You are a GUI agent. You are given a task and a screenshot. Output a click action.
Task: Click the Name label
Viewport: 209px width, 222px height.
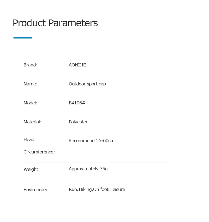pyautogui.click(x=30, y=84)
